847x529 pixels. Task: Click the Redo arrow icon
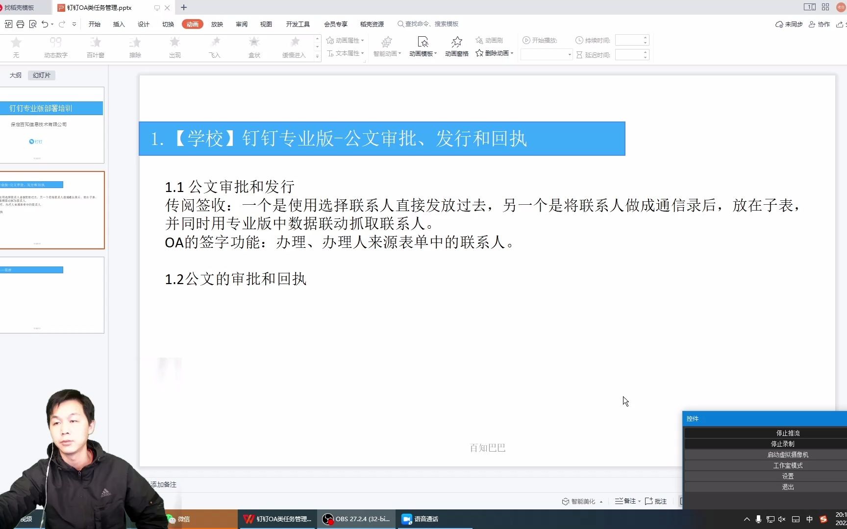[62, 24]
